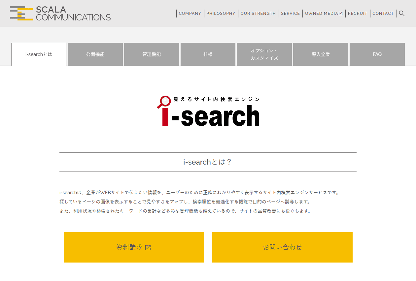The height and width of the screenshot is (281, 416).
Task: Click the line starting 探しているページの画像
Action: click(185, 202)
